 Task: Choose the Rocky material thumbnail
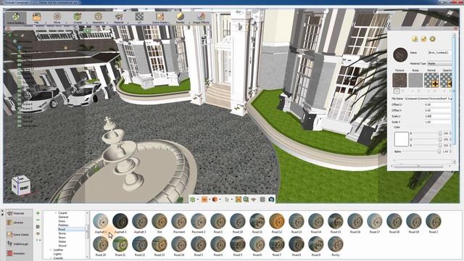click(x=336, y=244)
